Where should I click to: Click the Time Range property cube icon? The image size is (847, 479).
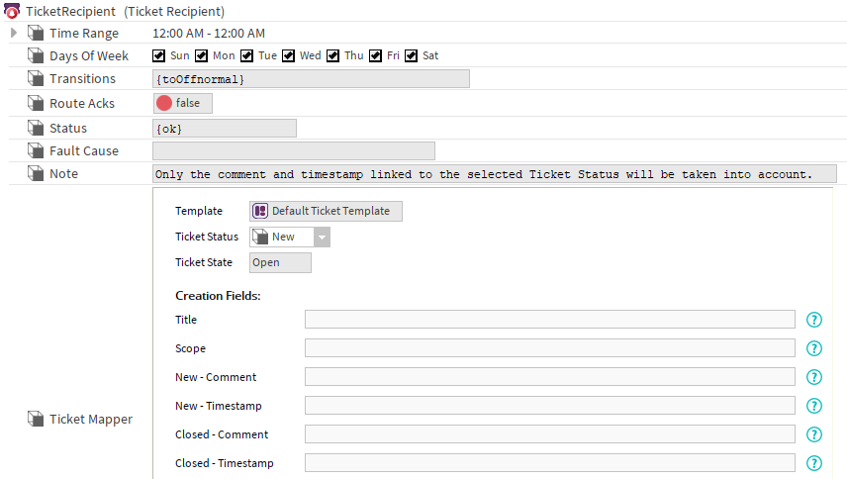36,33
